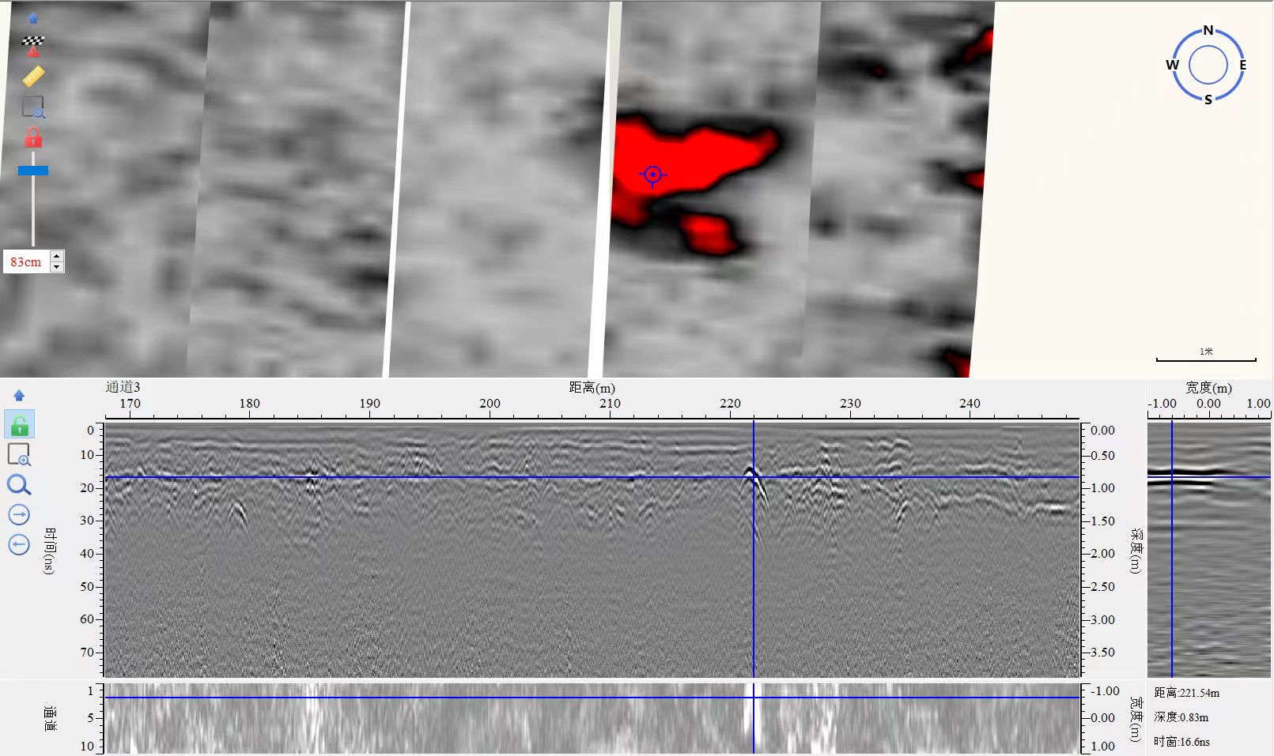Toggle the green unlock icon for radargram
The image size is (1274, 756).
[19, 425]
